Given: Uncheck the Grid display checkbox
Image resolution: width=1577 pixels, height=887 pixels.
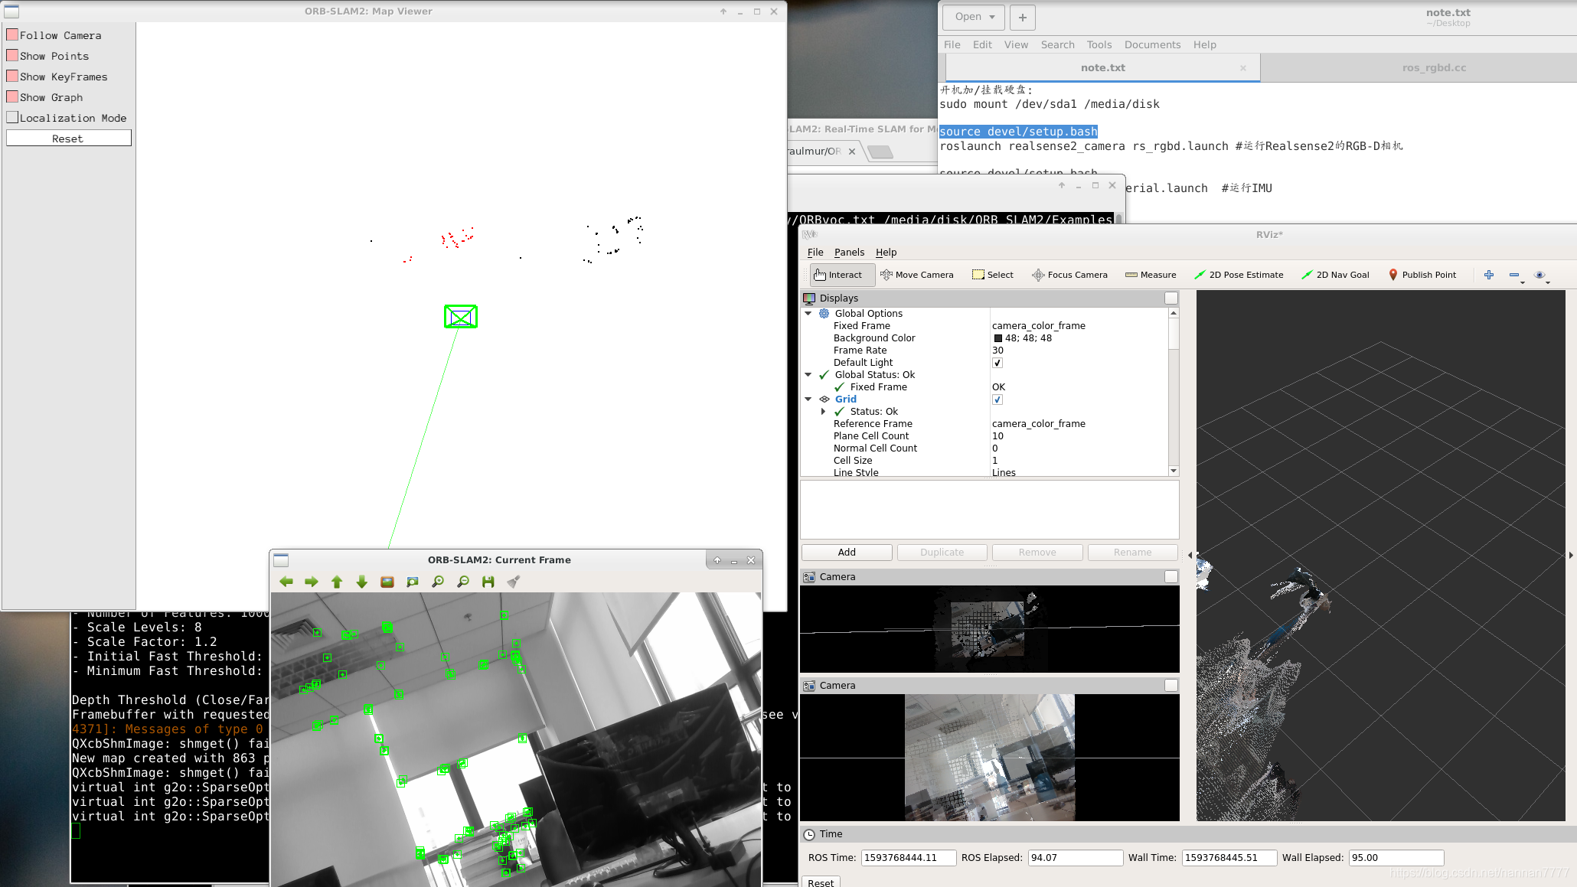Looking at the screenshot, I should coord(997,399).
